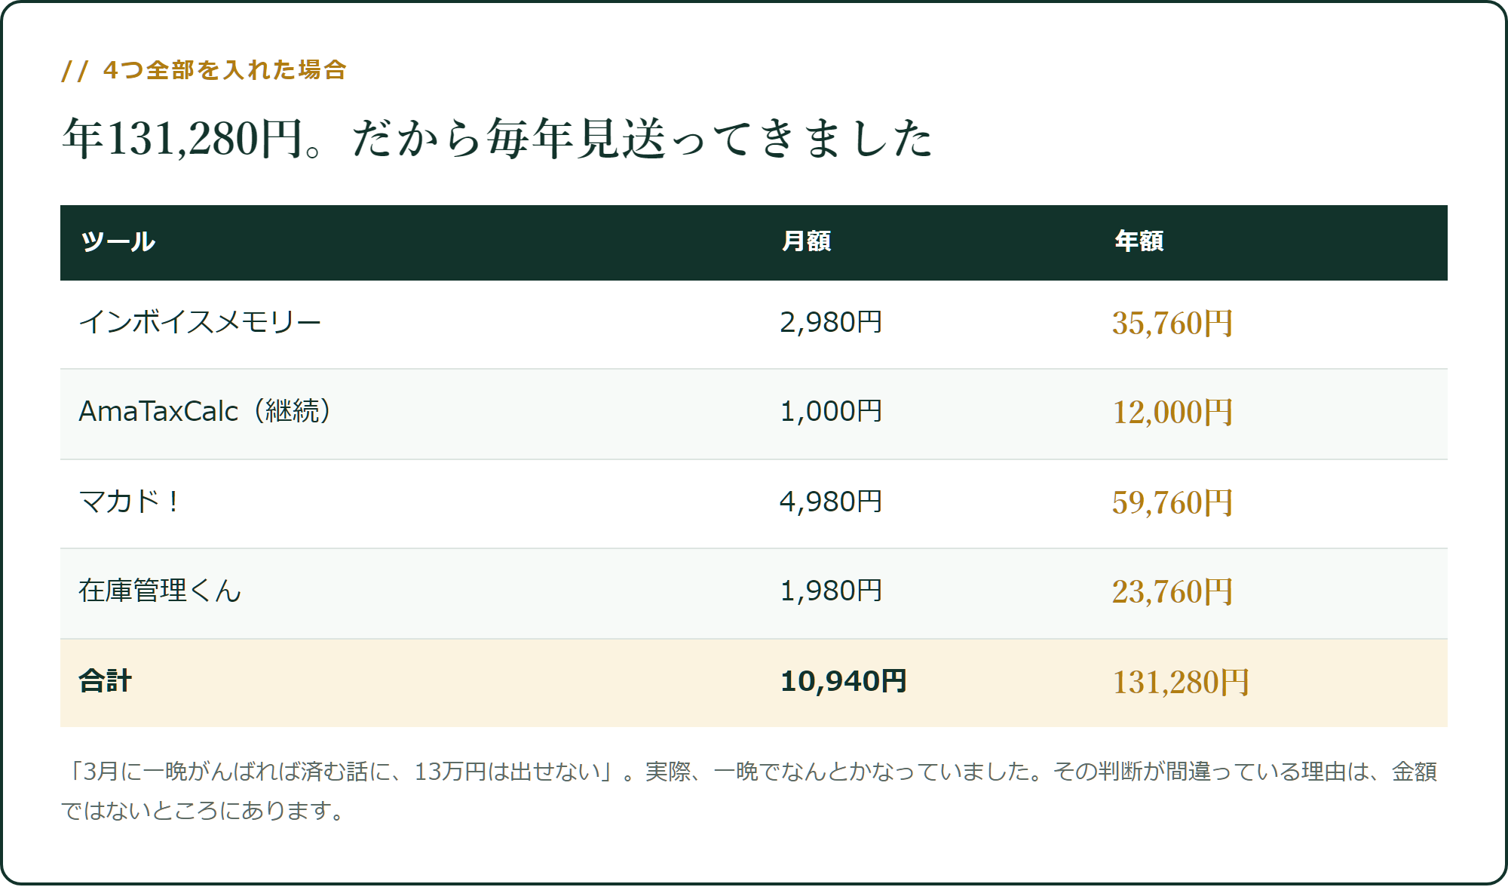
Task: Click the yearly total '131,280円' in the table
Action: pyautogui.click(x=1181, y=683)
